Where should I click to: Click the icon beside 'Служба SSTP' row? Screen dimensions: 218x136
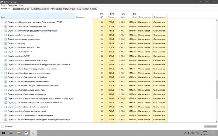pos(5,56)
